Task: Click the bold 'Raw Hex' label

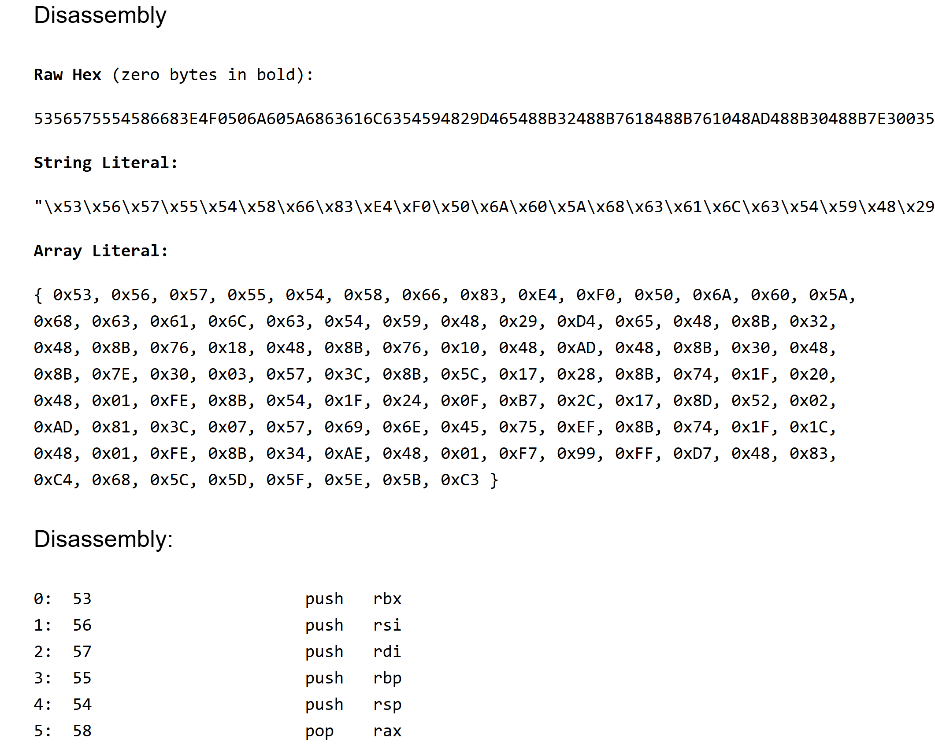Action: pyautogui.click(x=67, y=75)
